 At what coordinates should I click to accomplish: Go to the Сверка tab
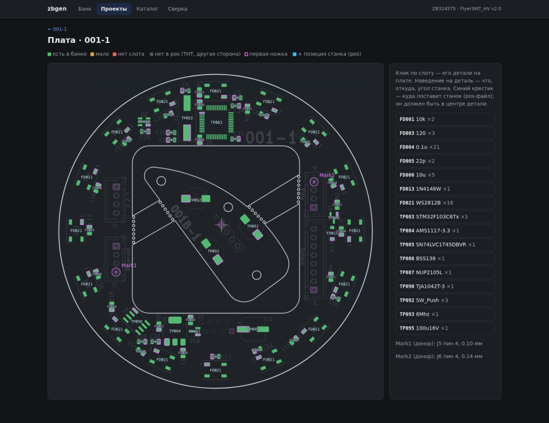coord(177,9)
